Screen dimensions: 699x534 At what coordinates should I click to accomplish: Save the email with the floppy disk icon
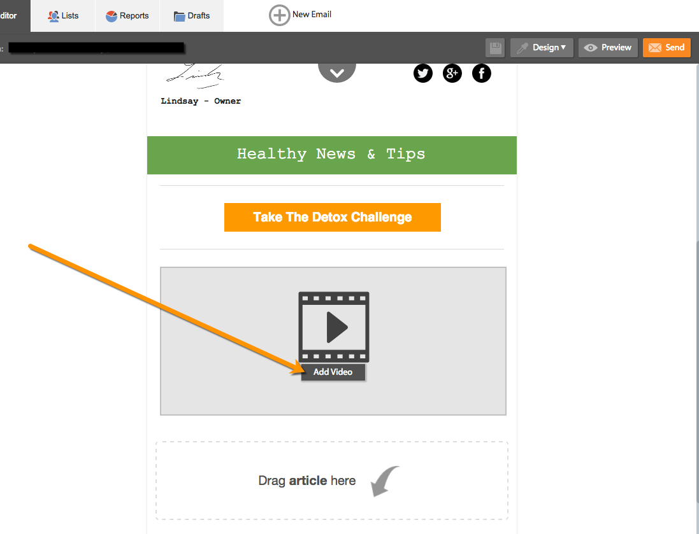pos(495,48)
